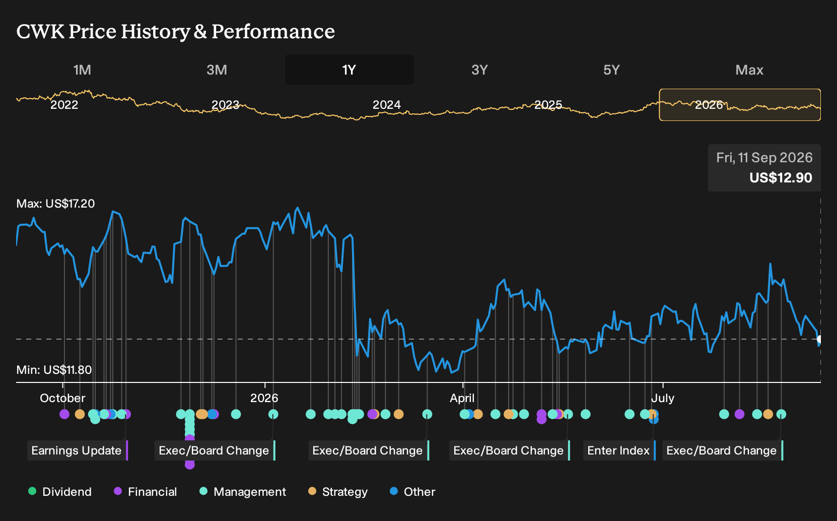Click the July axis label
The width and height of the screenshot is (837, 521).
click(x=663, y=398)
